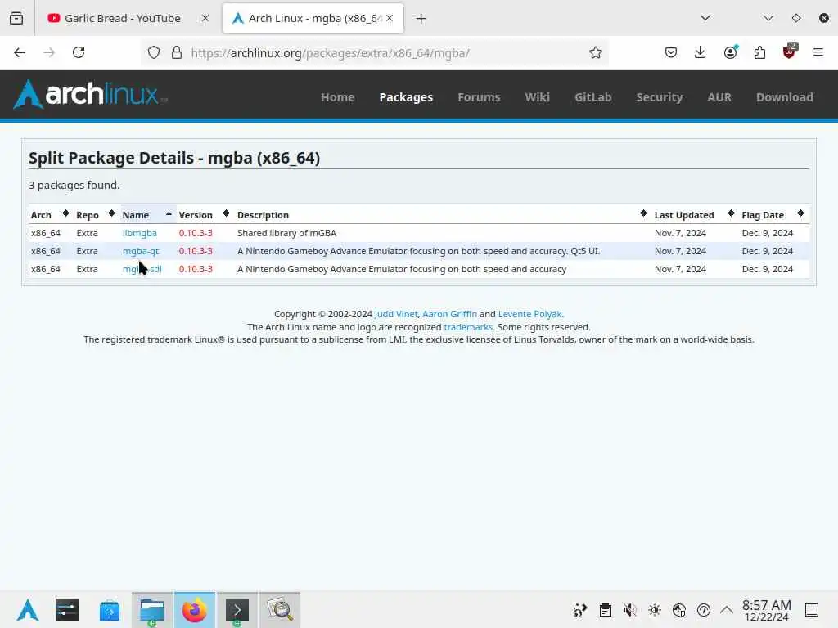Image resolution: width=838 pixels, height=628 pixels.
Task: Open the magnifier viewer taskbar icon
Action: tap(280, 610)
